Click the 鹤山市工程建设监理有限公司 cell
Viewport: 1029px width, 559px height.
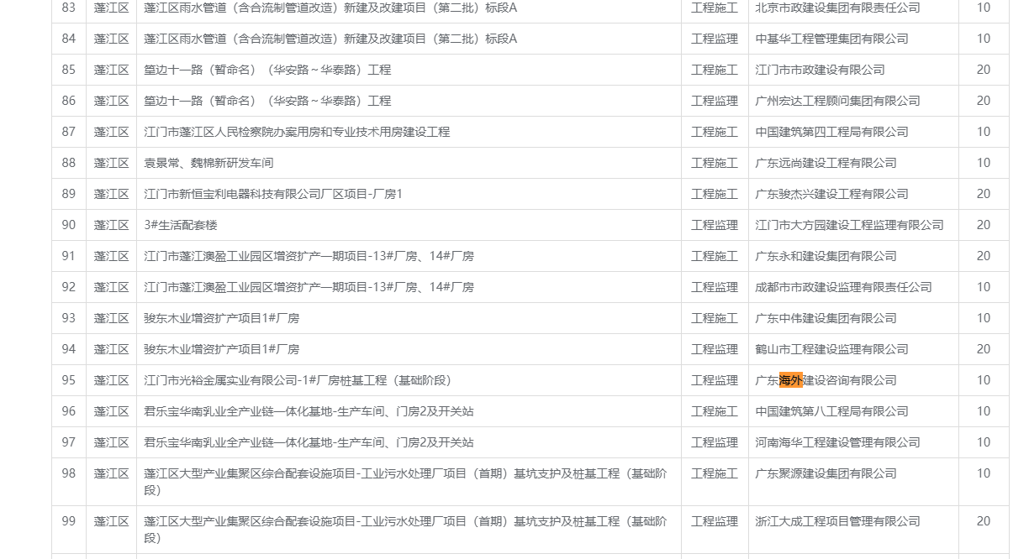click(831, 349)
